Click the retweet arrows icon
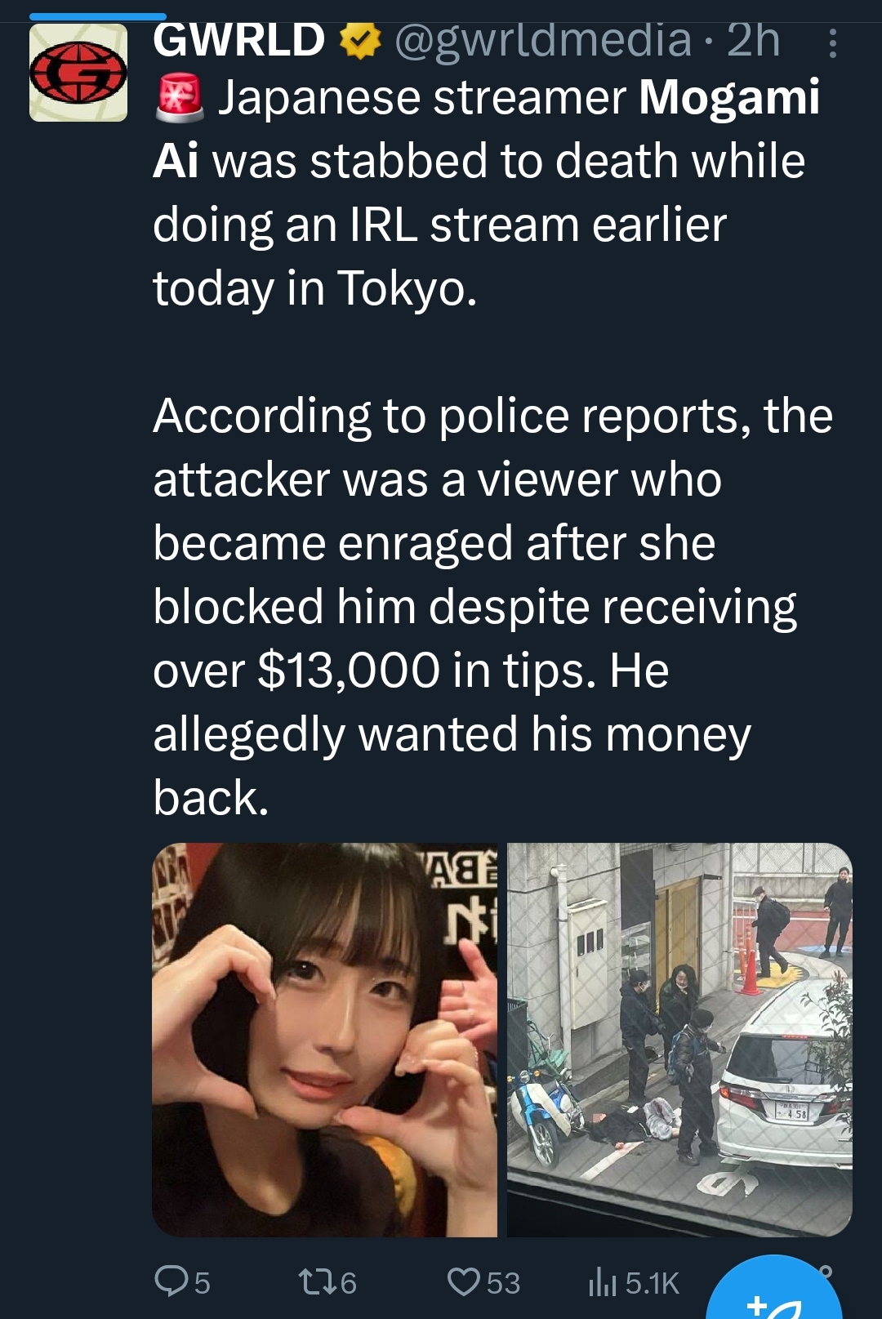 pyautogui.click(x=318, y=1281)
